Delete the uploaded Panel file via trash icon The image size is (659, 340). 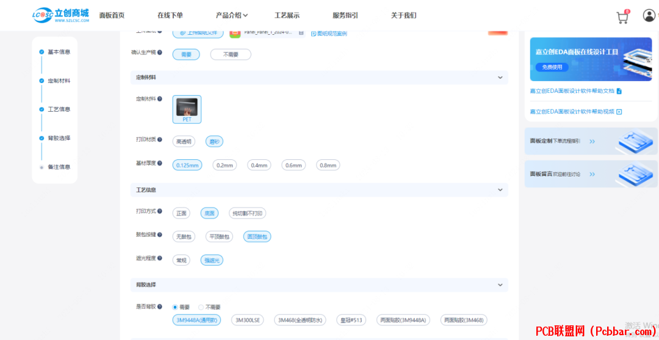(301, 32)
